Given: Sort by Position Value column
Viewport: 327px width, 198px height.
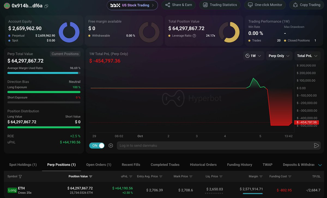Looking at the screenshot, I should pyautogui.click(x=91, y=177).
